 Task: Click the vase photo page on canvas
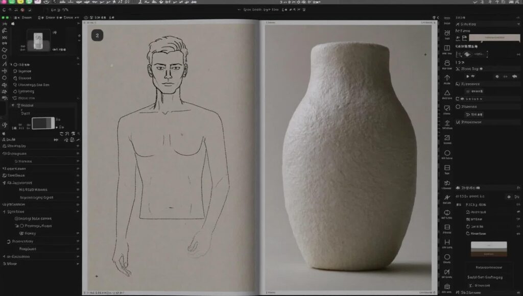349,158
